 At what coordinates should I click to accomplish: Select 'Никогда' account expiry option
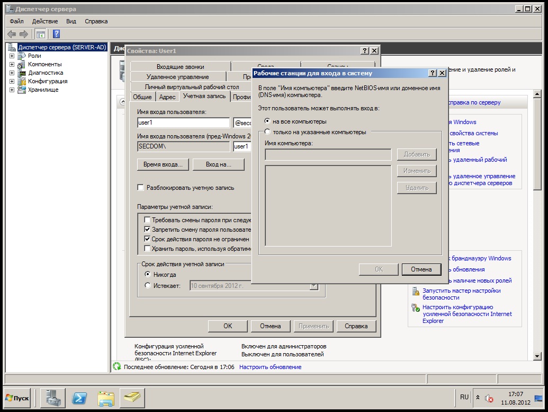point(148,274)
